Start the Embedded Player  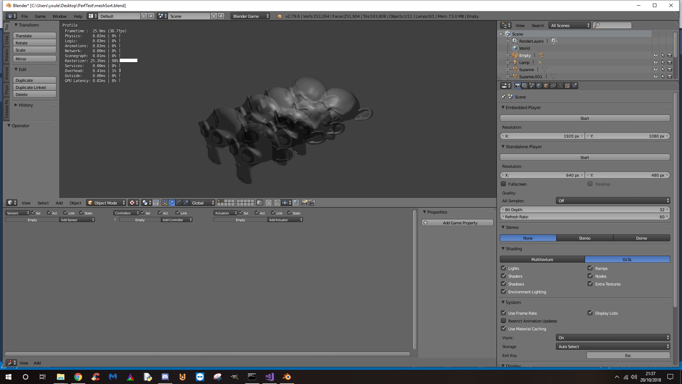pos(585,118)
